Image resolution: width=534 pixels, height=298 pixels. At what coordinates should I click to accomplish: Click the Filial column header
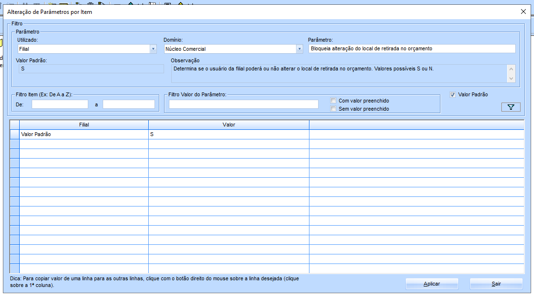pyautogui.click(x=84, y=125)
